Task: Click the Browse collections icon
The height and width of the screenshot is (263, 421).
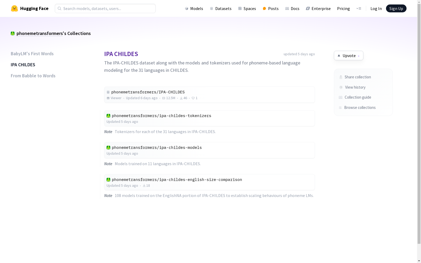Action: pos(340,108)
